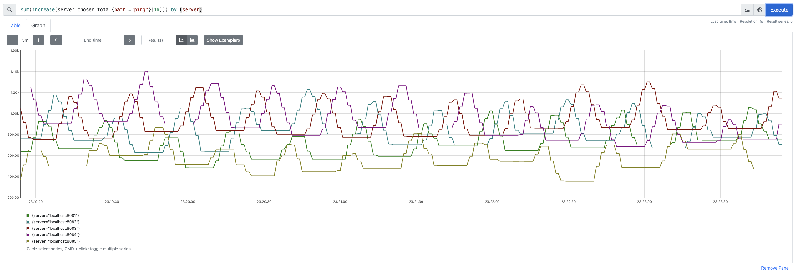796x274 pixels.
Task: Click the 23:19:00 x-axis time label
Action: [35, 202]
